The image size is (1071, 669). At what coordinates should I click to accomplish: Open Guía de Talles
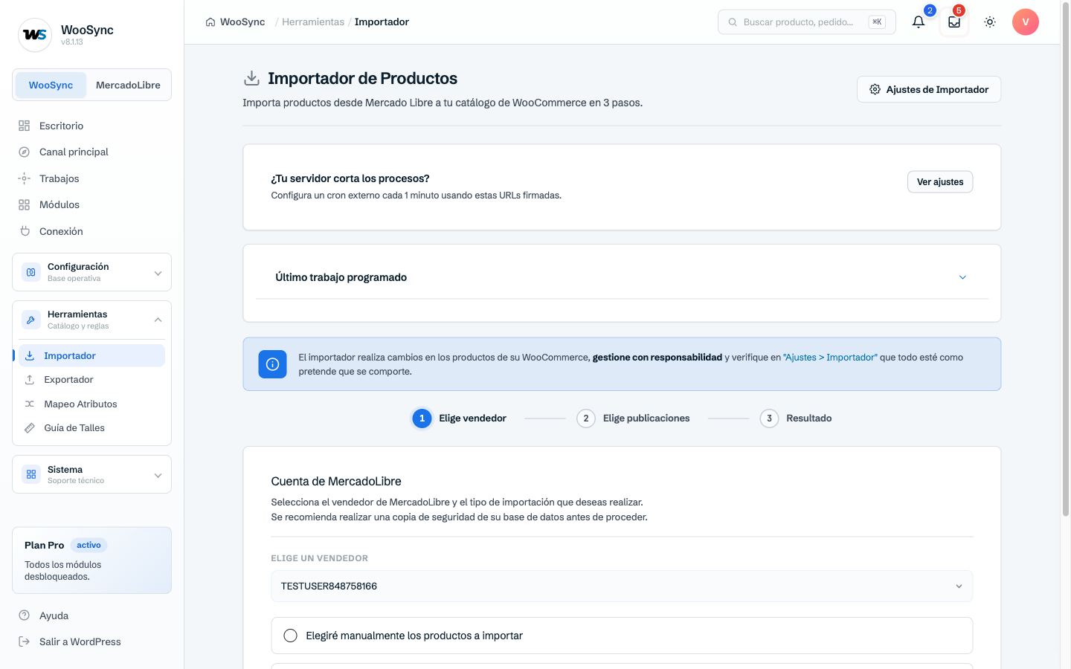(91, 427)
